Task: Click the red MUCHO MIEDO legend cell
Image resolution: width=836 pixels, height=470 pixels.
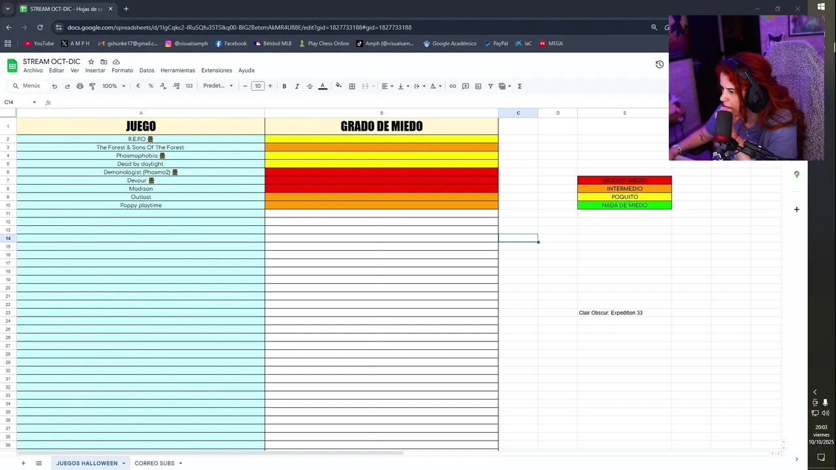Action: [624, 180]
